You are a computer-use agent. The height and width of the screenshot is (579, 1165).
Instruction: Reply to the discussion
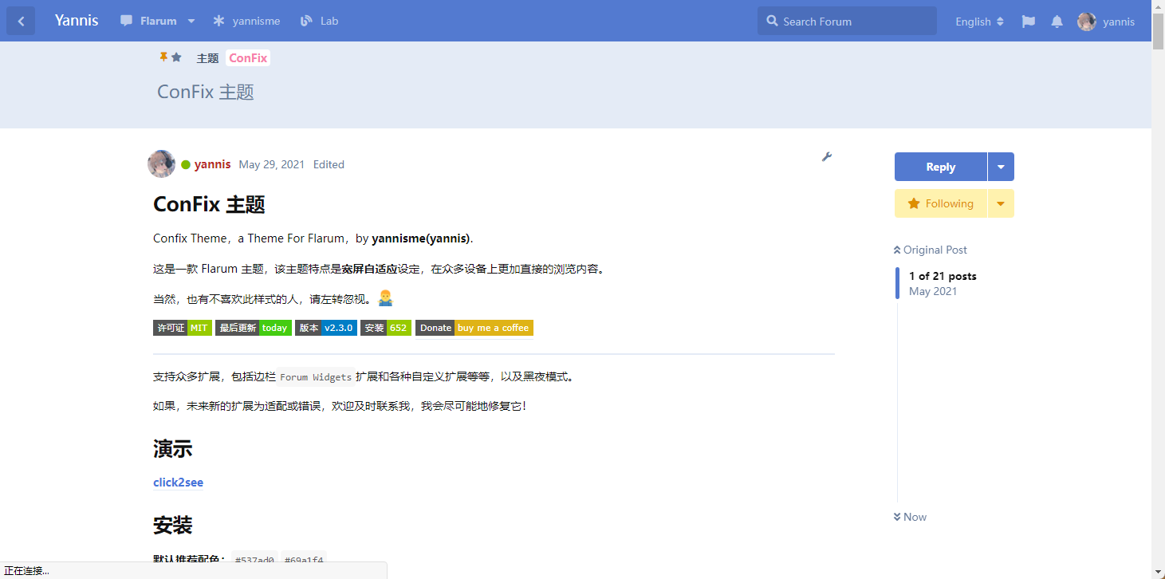(x=941, y=167)
